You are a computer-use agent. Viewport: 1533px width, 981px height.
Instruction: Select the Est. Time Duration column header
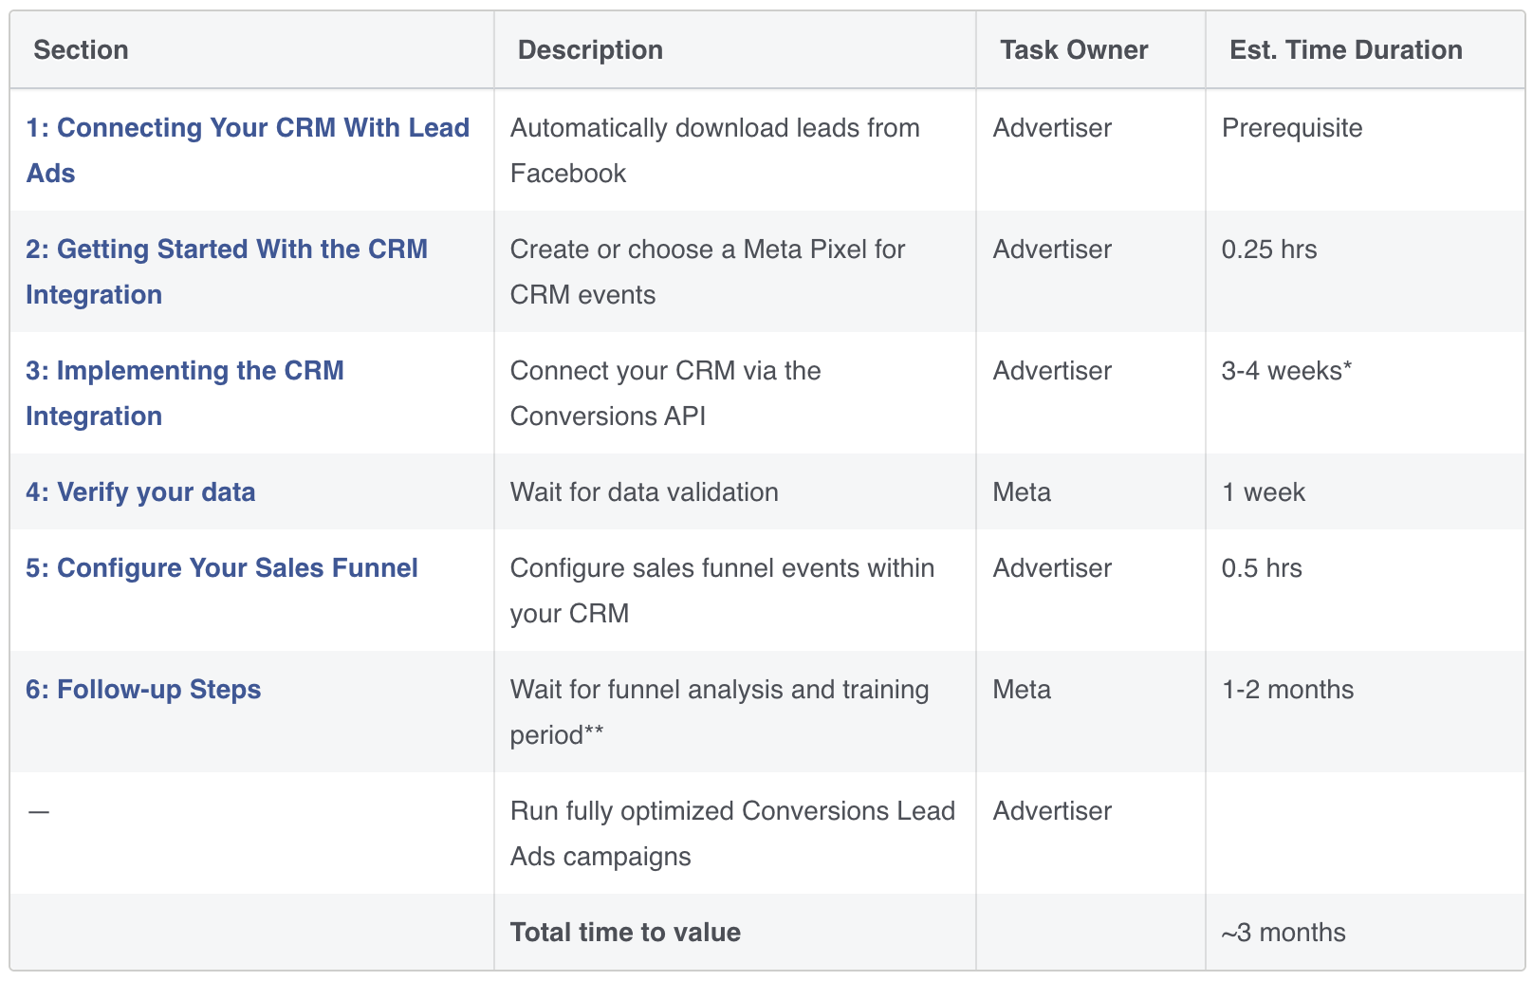click(1346, 49)
